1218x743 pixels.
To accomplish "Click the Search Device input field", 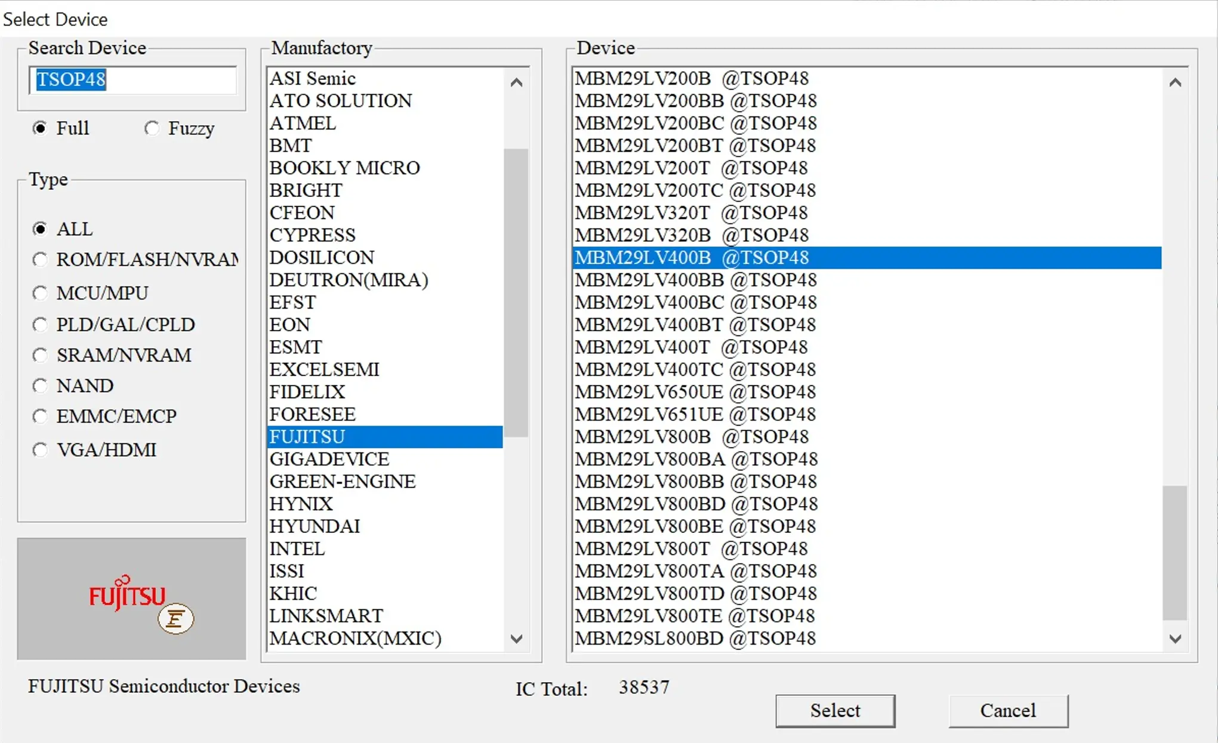I will point(132,80).
